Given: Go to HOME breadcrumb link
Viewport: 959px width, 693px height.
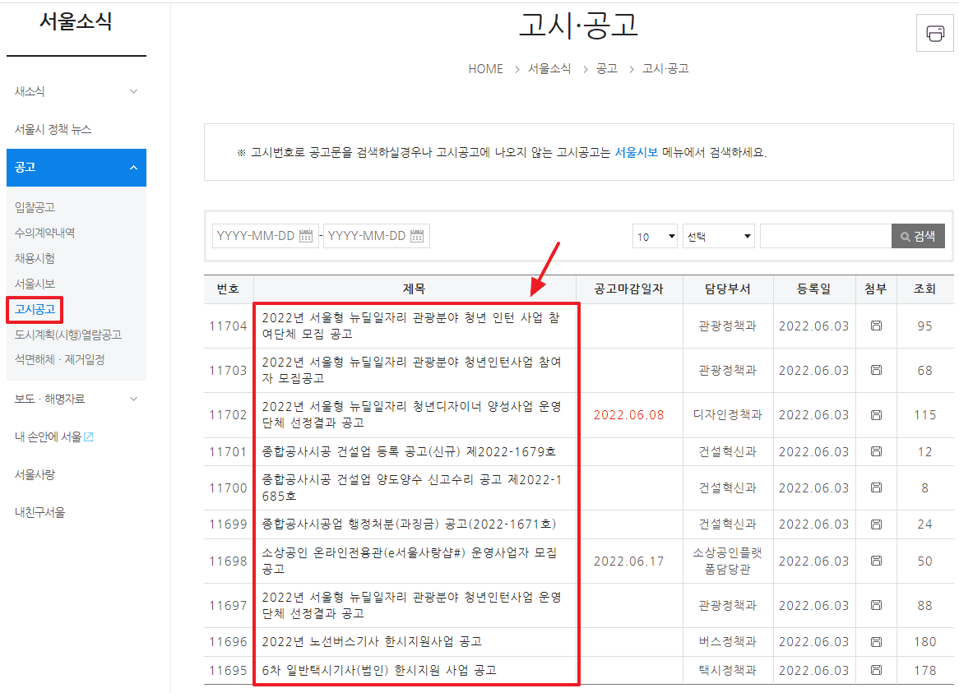Looking at the screenshot, I should click(x=485, y=69).
